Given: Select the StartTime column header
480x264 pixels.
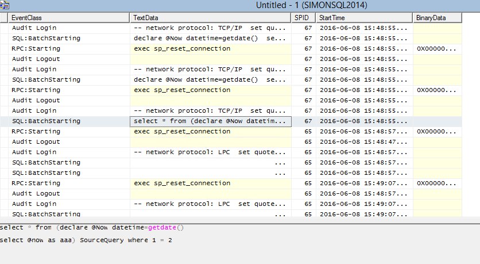Looking at the screenshot, I should pos(364,18).
